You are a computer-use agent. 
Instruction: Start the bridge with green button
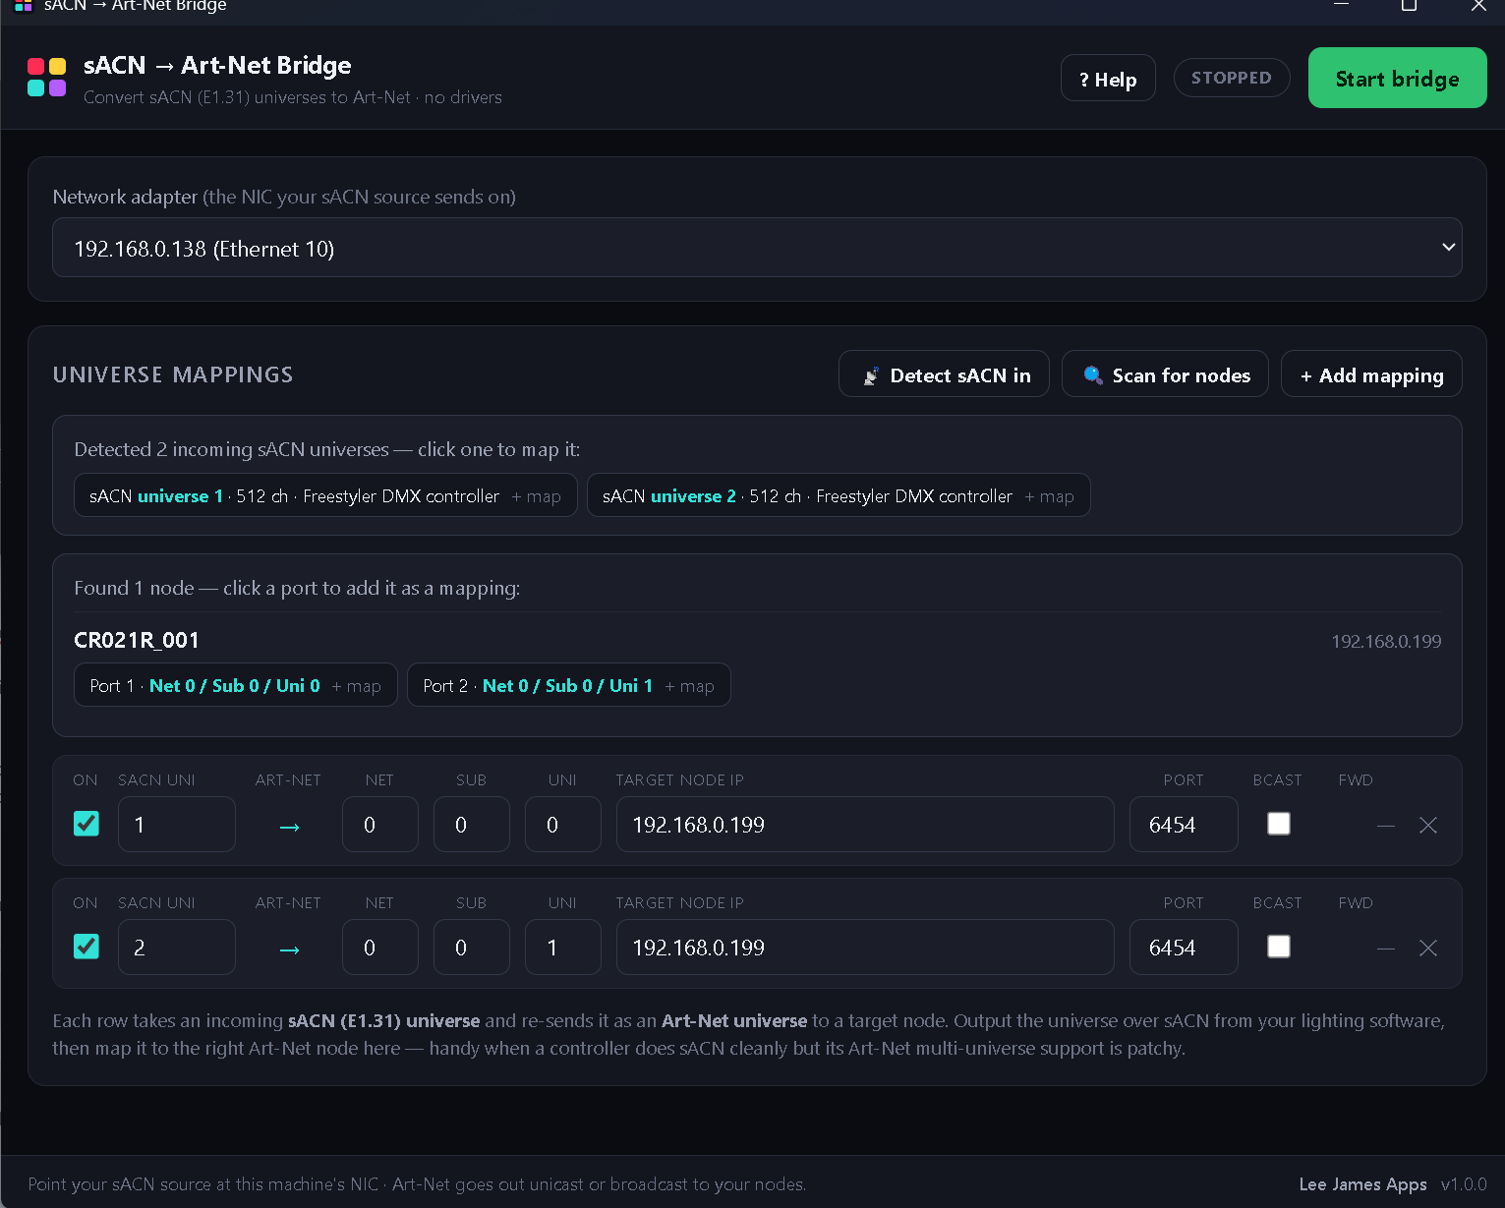point(1397,78)
